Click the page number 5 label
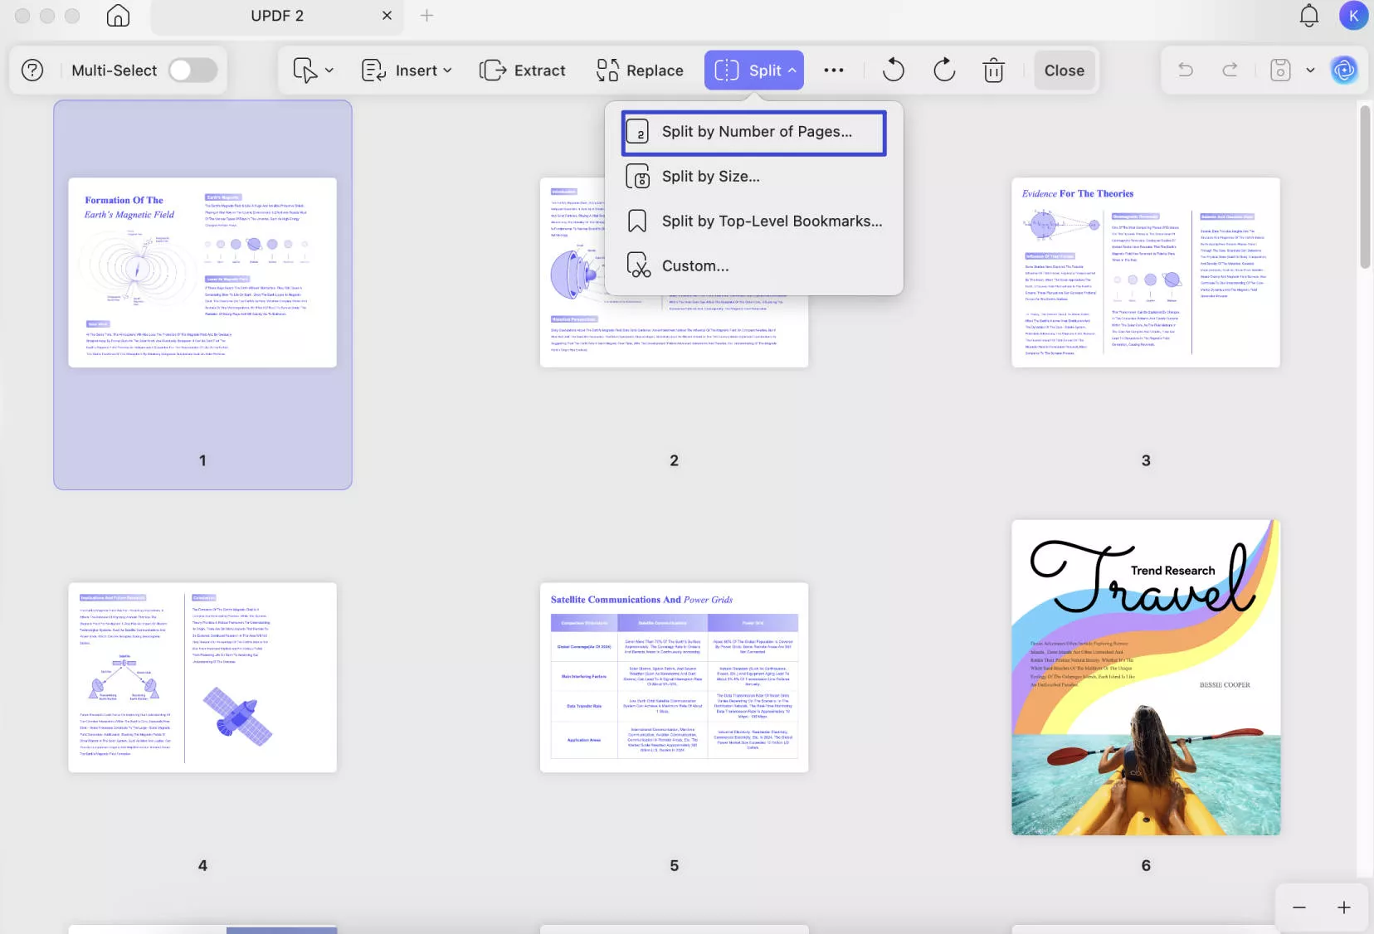Screen dimensions: 1374x934 click(674, 865)
